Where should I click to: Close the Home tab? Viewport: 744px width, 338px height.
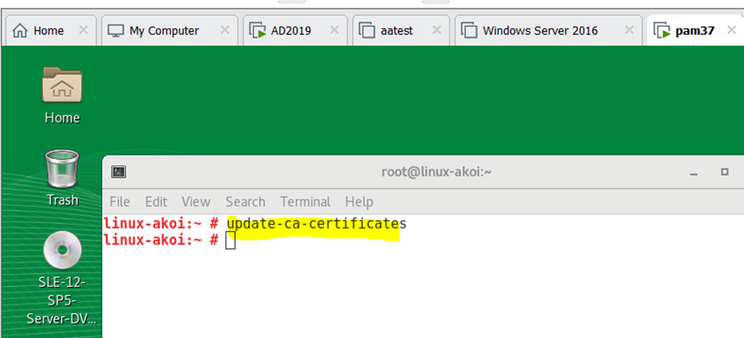click(83, 31)
